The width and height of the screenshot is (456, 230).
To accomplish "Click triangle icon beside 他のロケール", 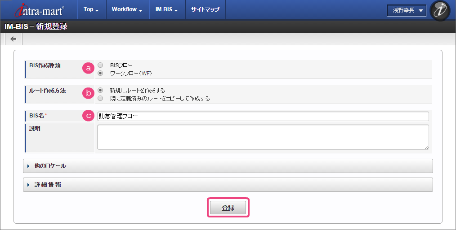I will click(28, 166).
